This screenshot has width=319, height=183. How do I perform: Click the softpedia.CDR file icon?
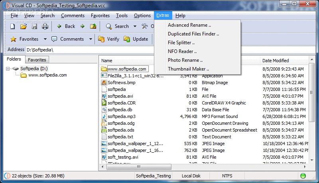click(104, 103)
